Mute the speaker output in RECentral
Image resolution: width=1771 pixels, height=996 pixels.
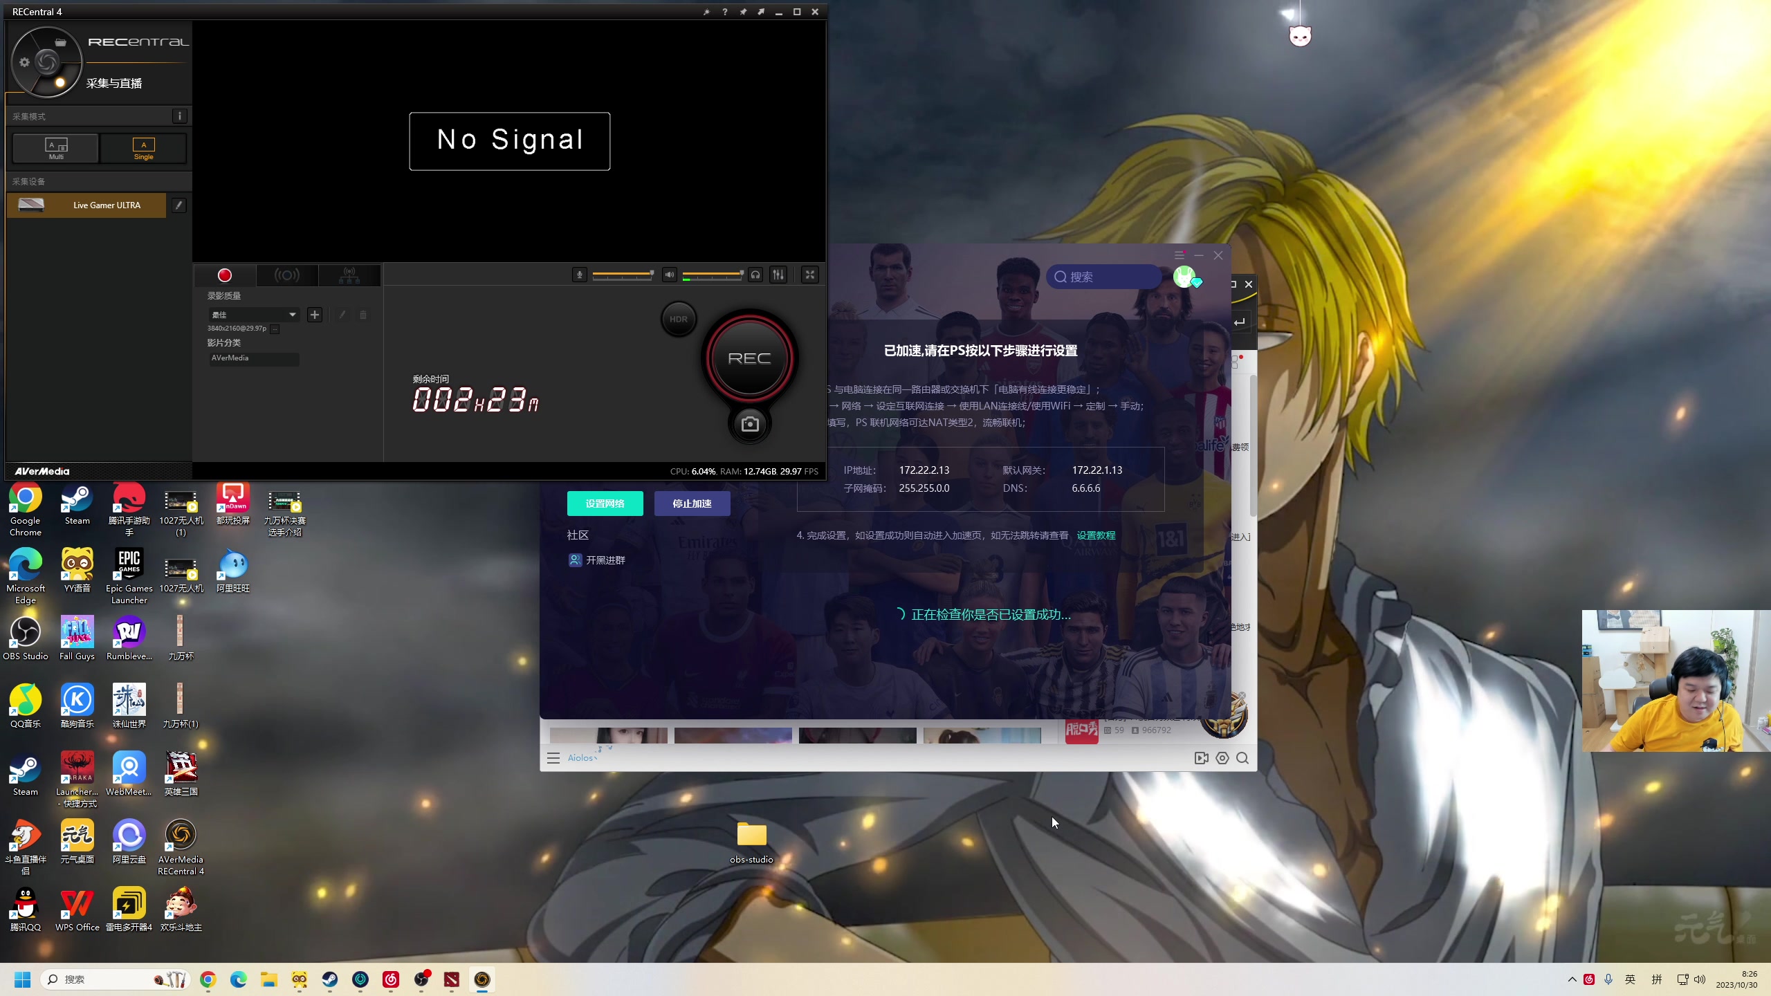669,275
